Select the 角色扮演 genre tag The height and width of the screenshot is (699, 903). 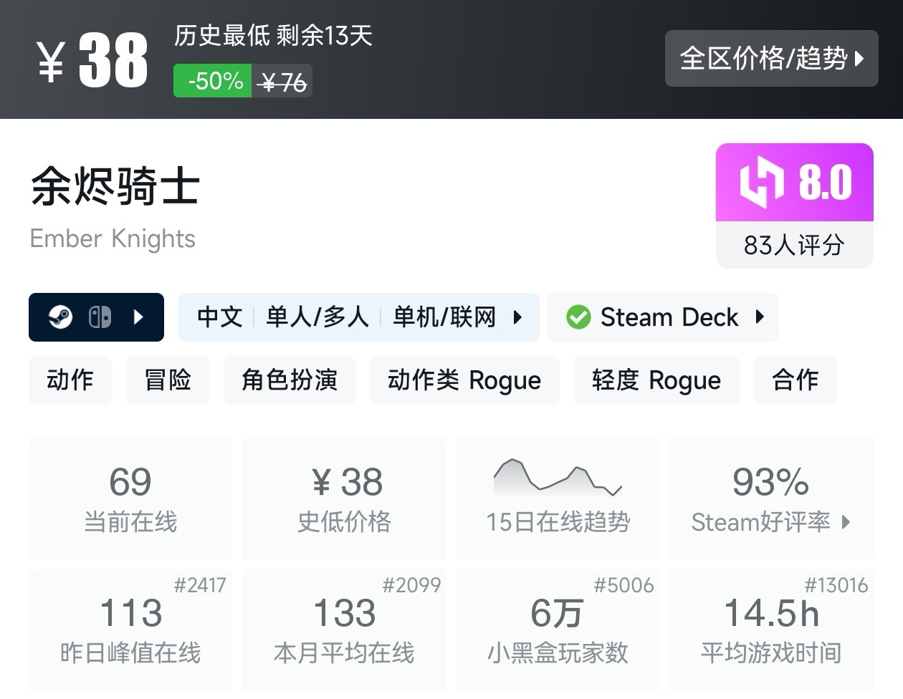(x=290, y=380)
